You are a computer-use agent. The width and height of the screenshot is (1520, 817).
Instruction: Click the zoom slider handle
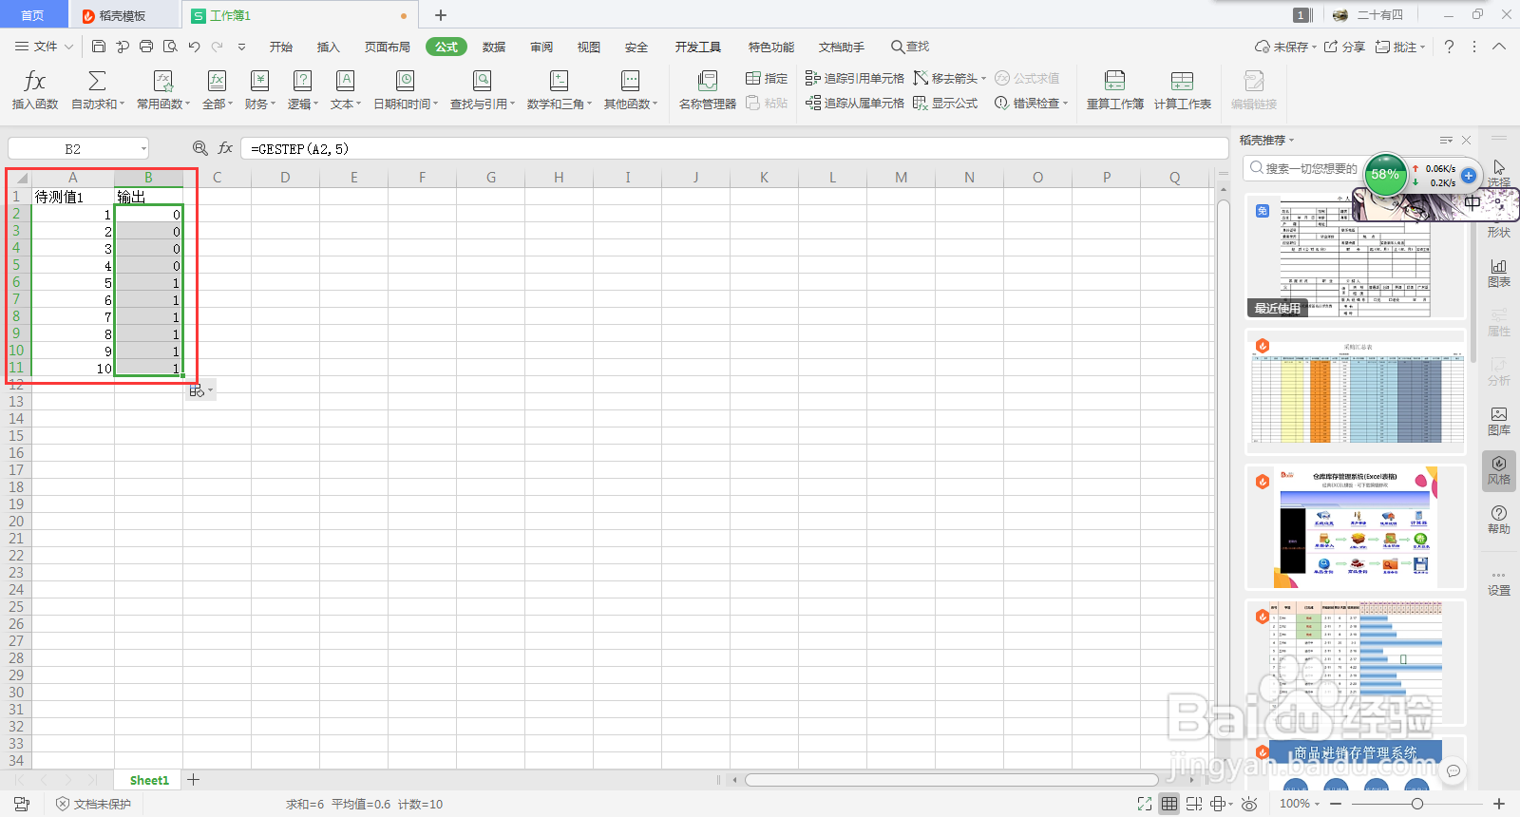1417,804
